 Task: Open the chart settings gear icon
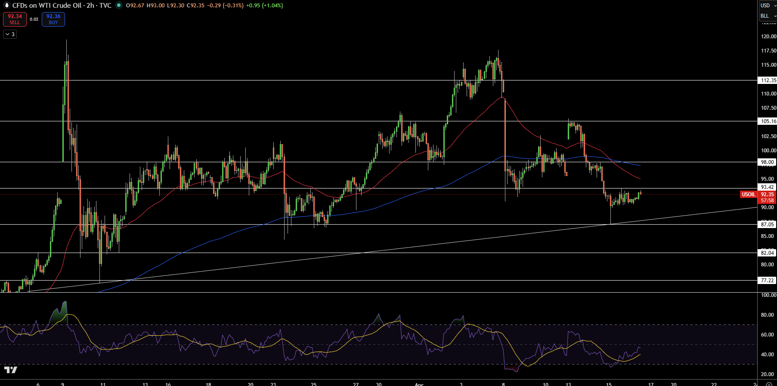[769, 384]
